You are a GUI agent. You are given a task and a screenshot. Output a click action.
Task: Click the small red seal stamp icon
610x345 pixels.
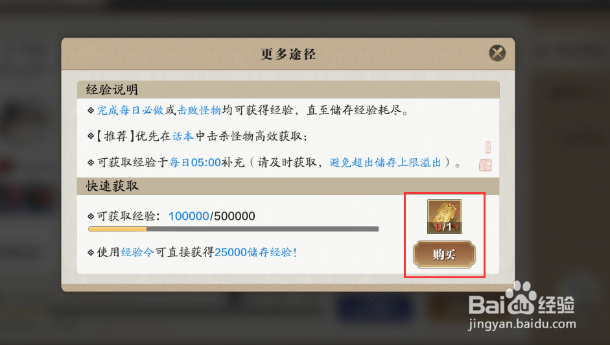point(488,147)
